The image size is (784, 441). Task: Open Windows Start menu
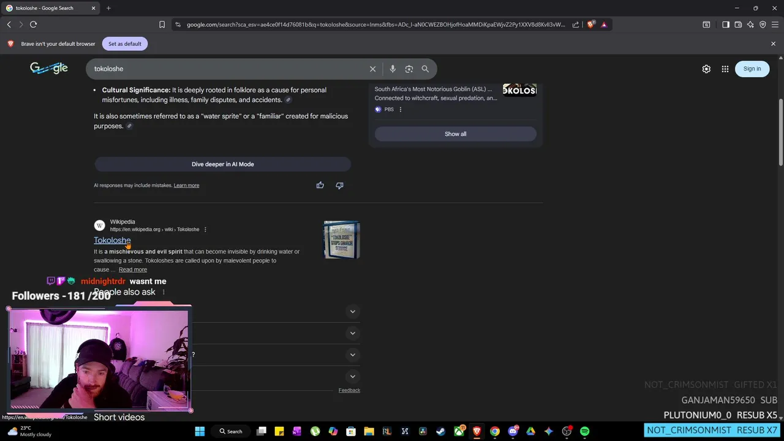point(200,431)
